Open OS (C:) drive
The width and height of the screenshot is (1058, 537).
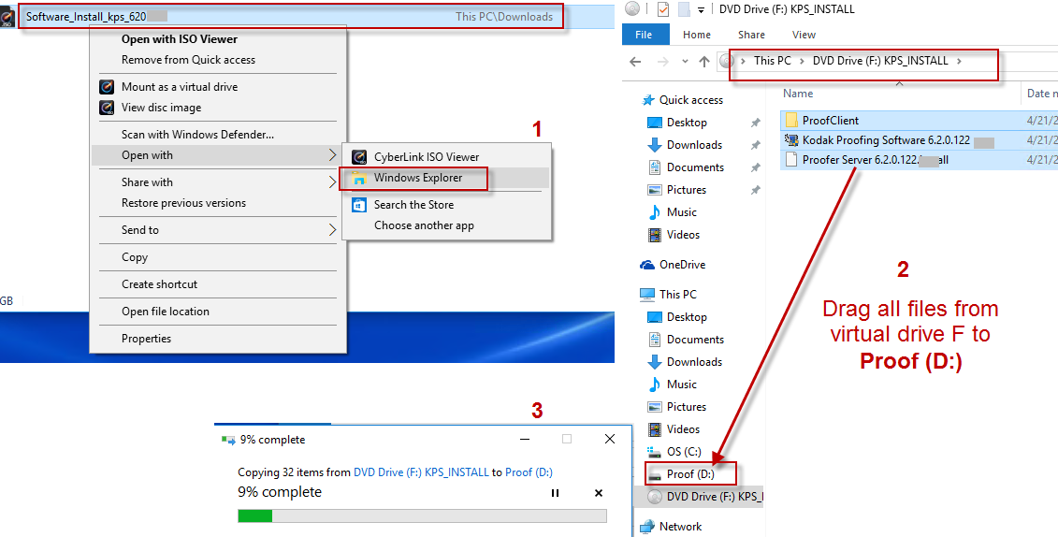click(684, 451)
